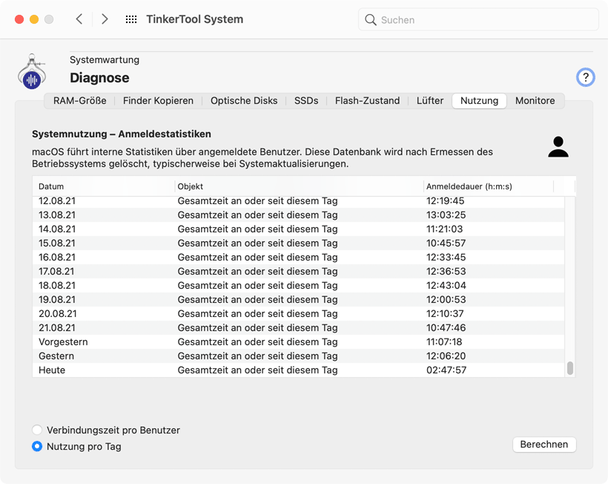Select the 20.08.21 row date
This screenshot has height=484, width=608.
click(58, 313)
